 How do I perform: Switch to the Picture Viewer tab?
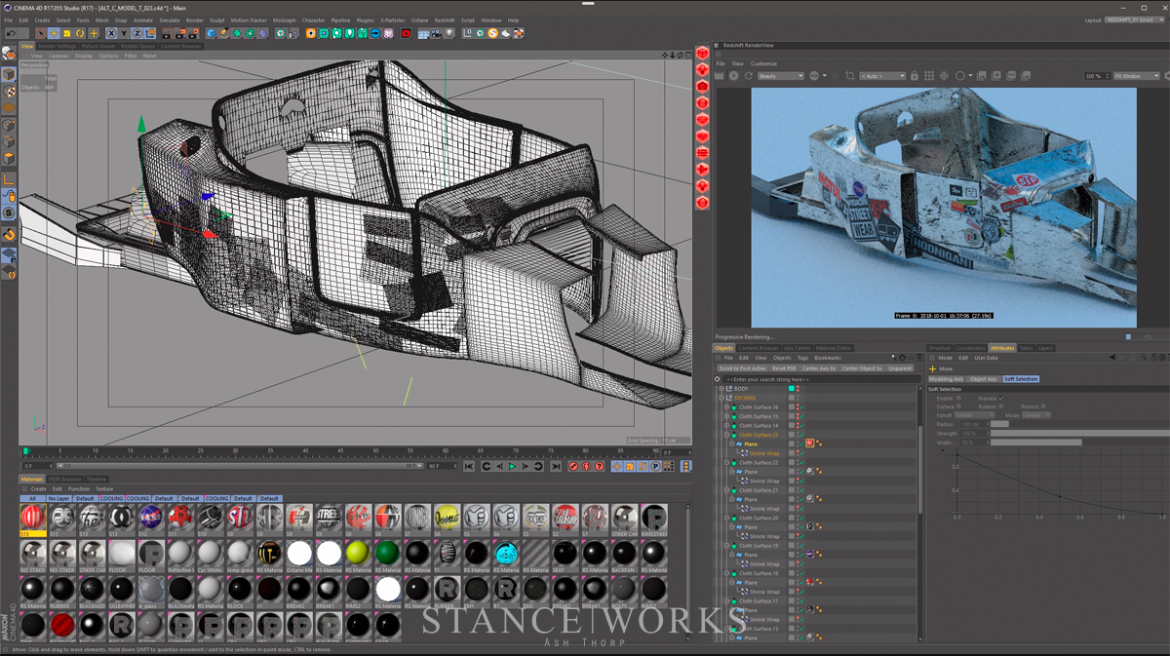pos(98,46)
